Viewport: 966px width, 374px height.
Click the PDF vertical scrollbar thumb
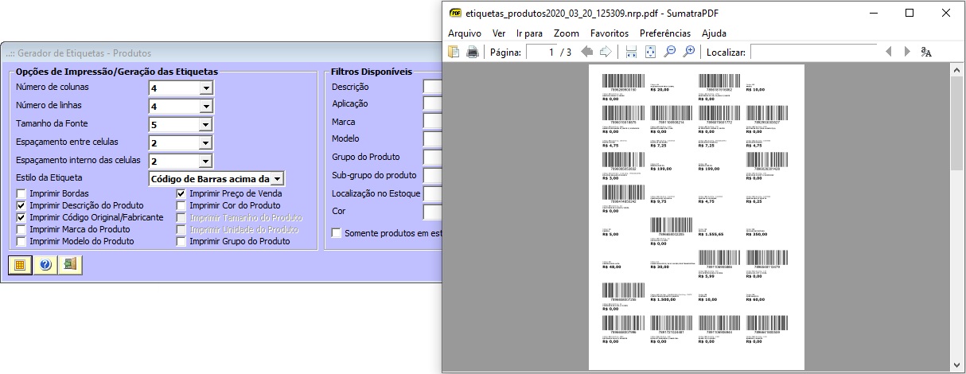click(x=958, y=123)
